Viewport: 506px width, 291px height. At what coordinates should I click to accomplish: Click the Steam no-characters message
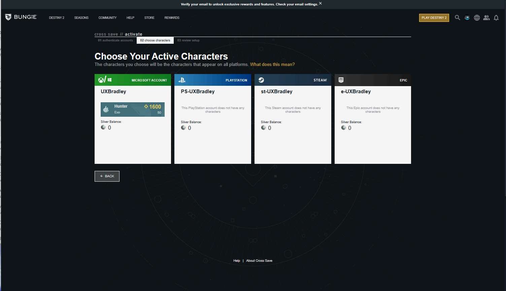pos(293,110)
